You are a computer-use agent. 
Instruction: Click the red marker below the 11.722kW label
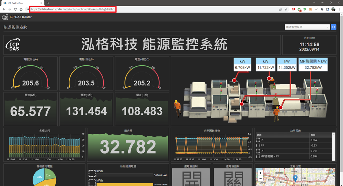tap(269, 78)
